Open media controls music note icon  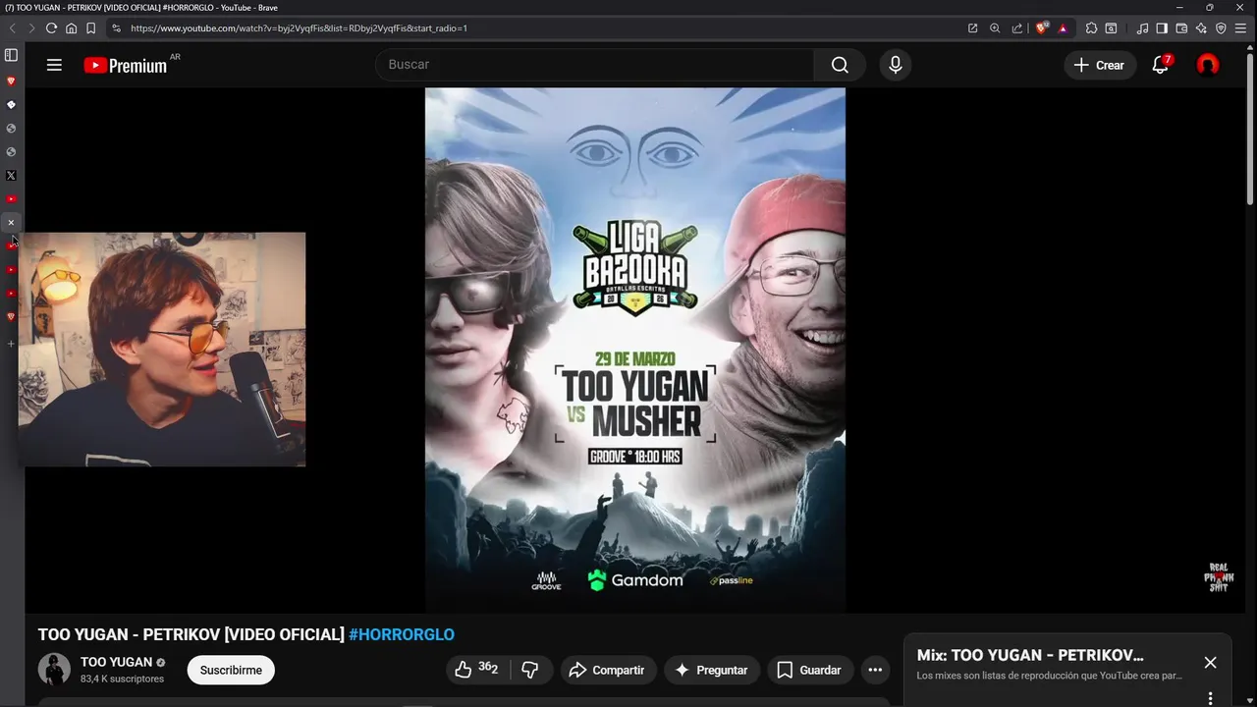coord(1141,28)
